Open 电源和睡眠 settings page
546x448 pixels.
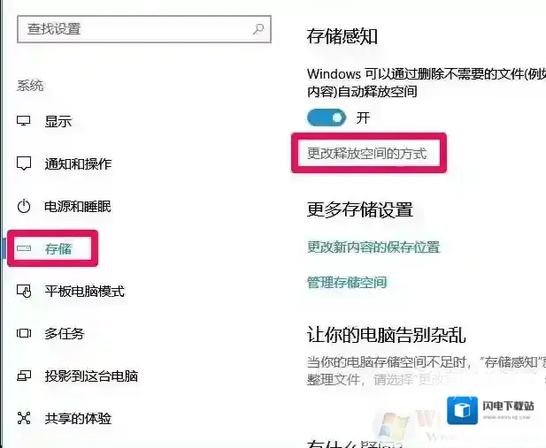point(78,206)
